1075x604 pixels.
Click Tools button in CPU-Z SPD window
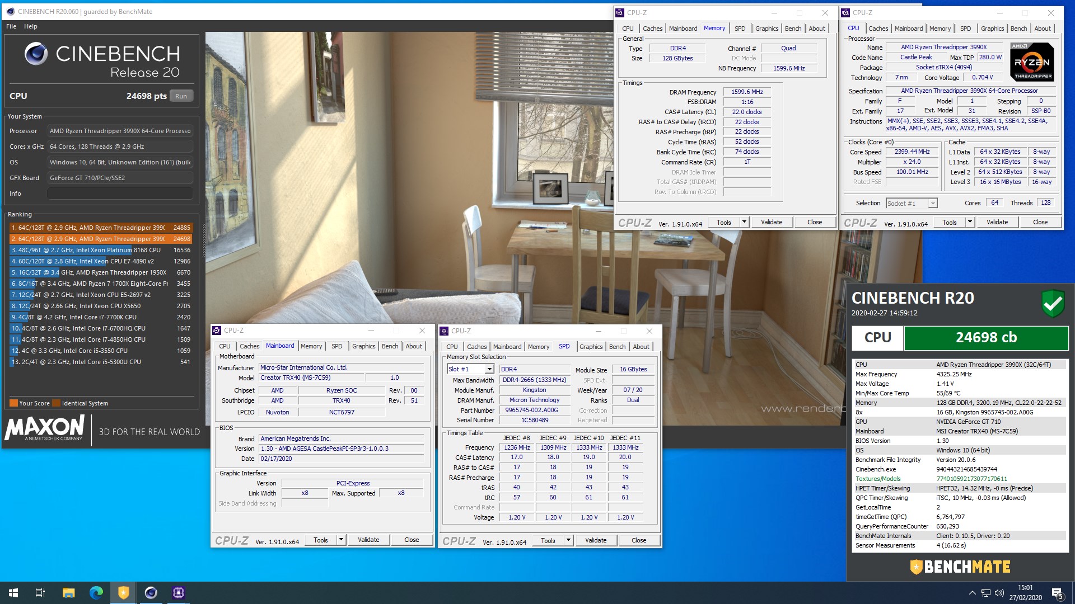point(548,540)
